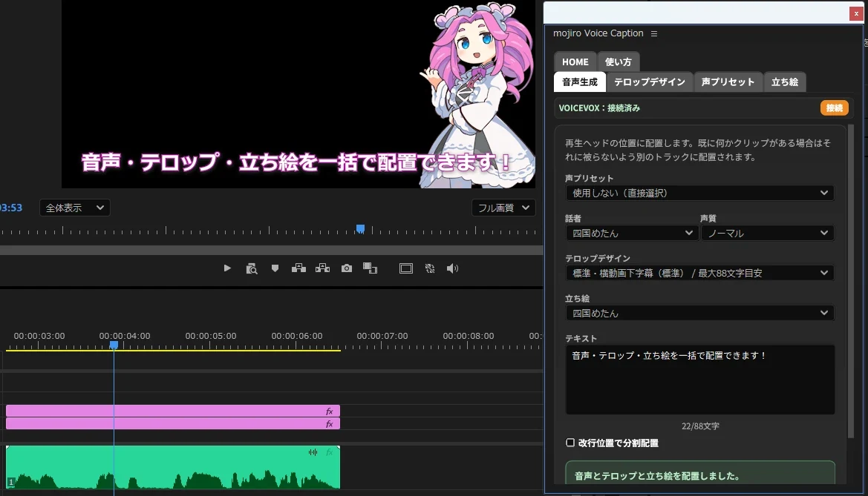Image resolution: width=868 pixels, height=496 pixels.
Task: Click the fx badge on the upper pink clip
Action: [330, 411]
